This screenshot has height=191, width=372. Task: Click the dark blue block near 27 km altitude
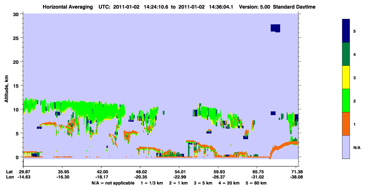click(x=275, y=28)
